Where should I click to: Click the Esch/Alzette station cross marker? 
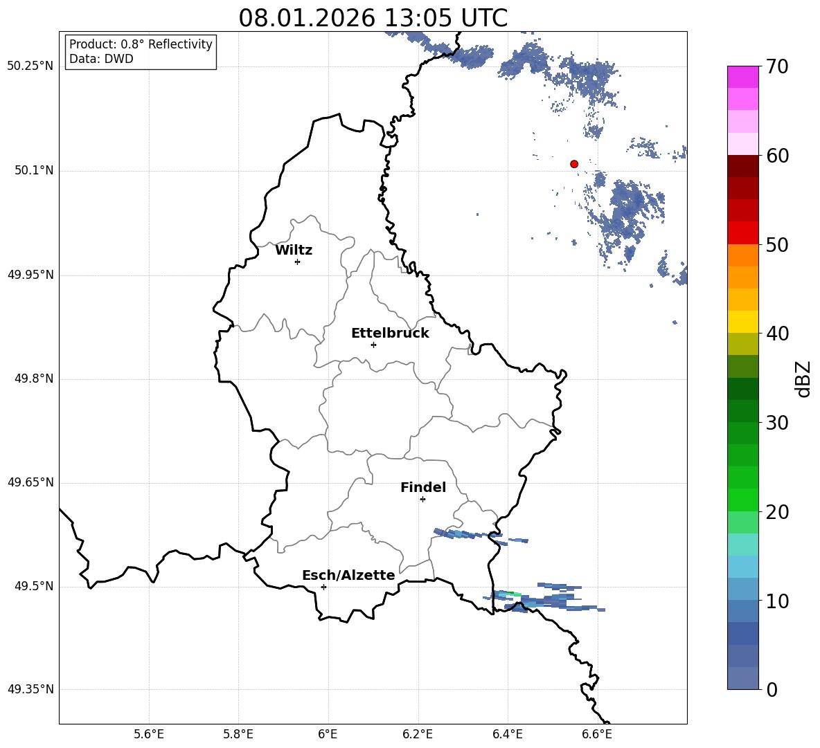[x=323, y=587]
